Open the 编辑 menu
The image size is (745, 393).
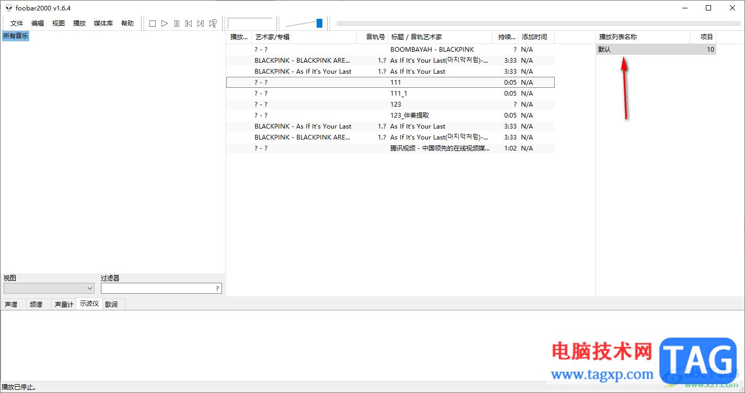pos(38,24)
